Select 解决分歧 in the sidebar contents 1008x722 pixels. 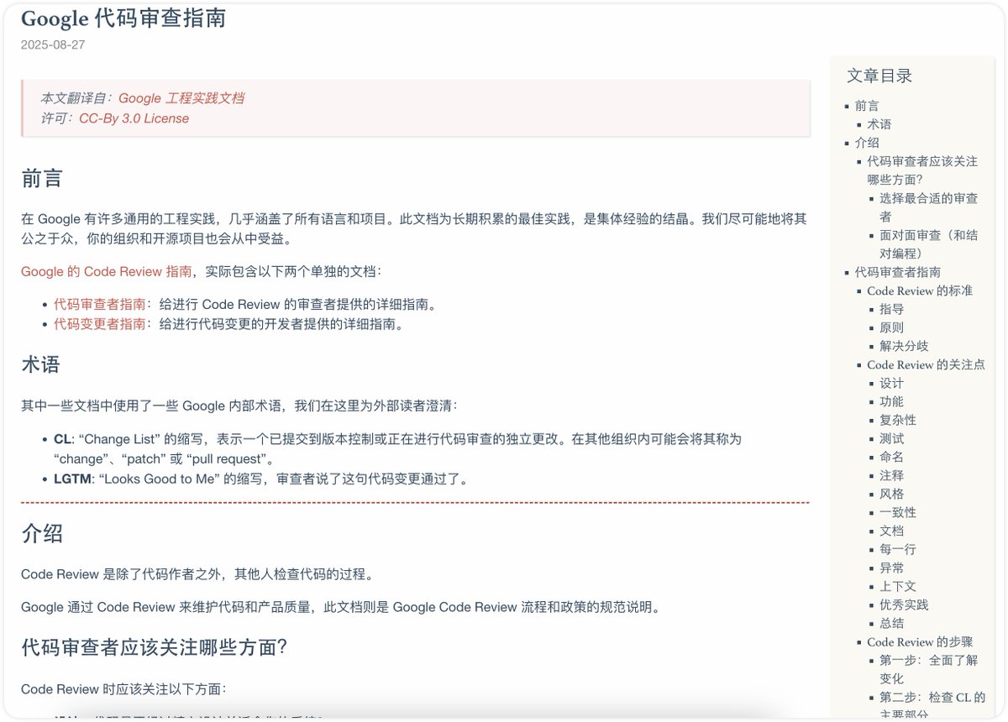point(904,346)
